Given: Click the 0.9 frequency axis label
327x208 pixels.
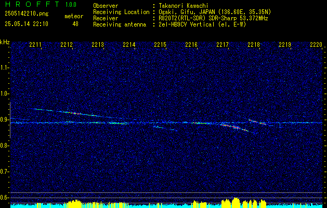Looking at the screenshot, I should [x=5, y=120].
